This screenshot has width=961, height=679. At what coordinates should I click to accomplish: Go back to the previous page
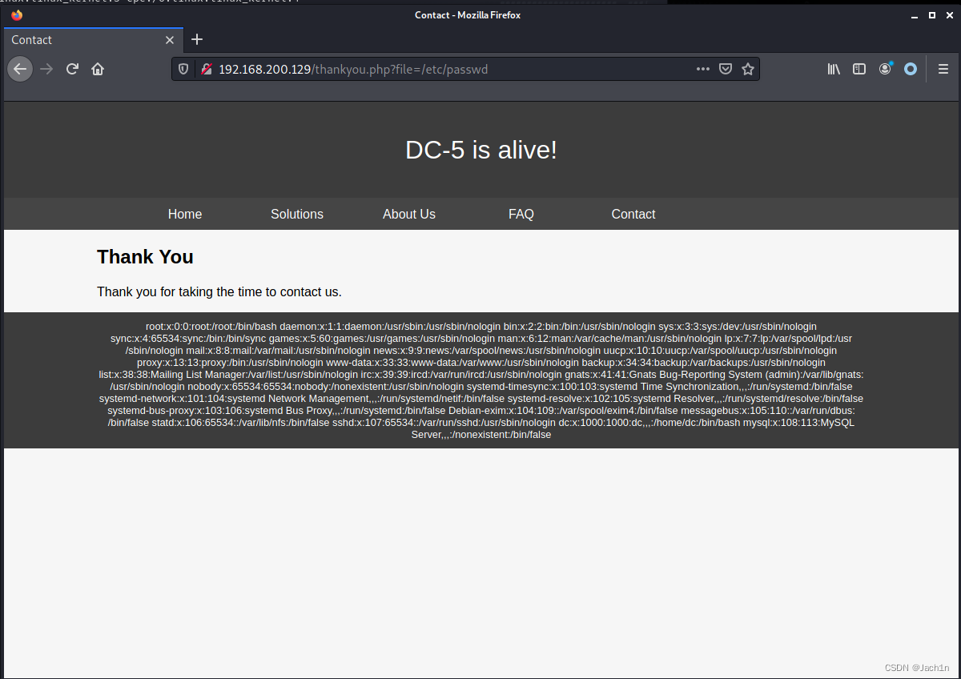[20, 69]
